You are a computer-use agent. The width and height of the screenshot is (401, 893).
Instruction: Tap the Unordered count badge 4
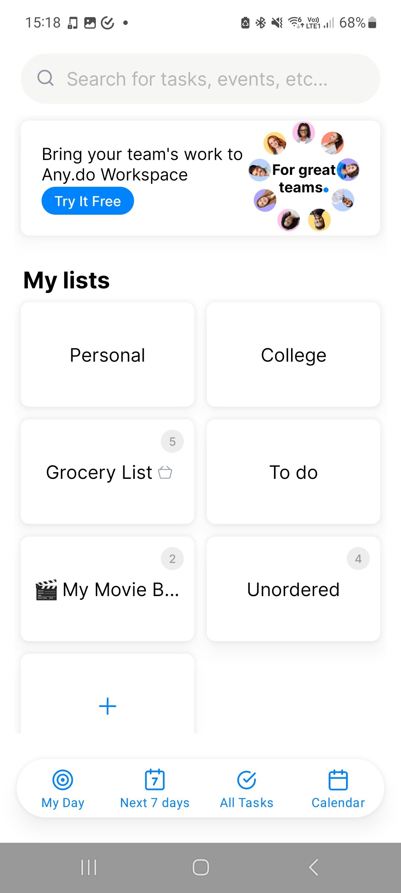pyautogui.click(x=358, y=558)
